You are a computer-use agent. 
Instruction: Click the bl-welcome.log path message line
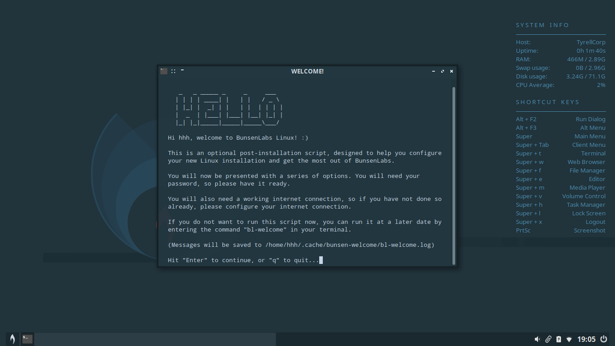pyautogui.click(x=301, y=245)
